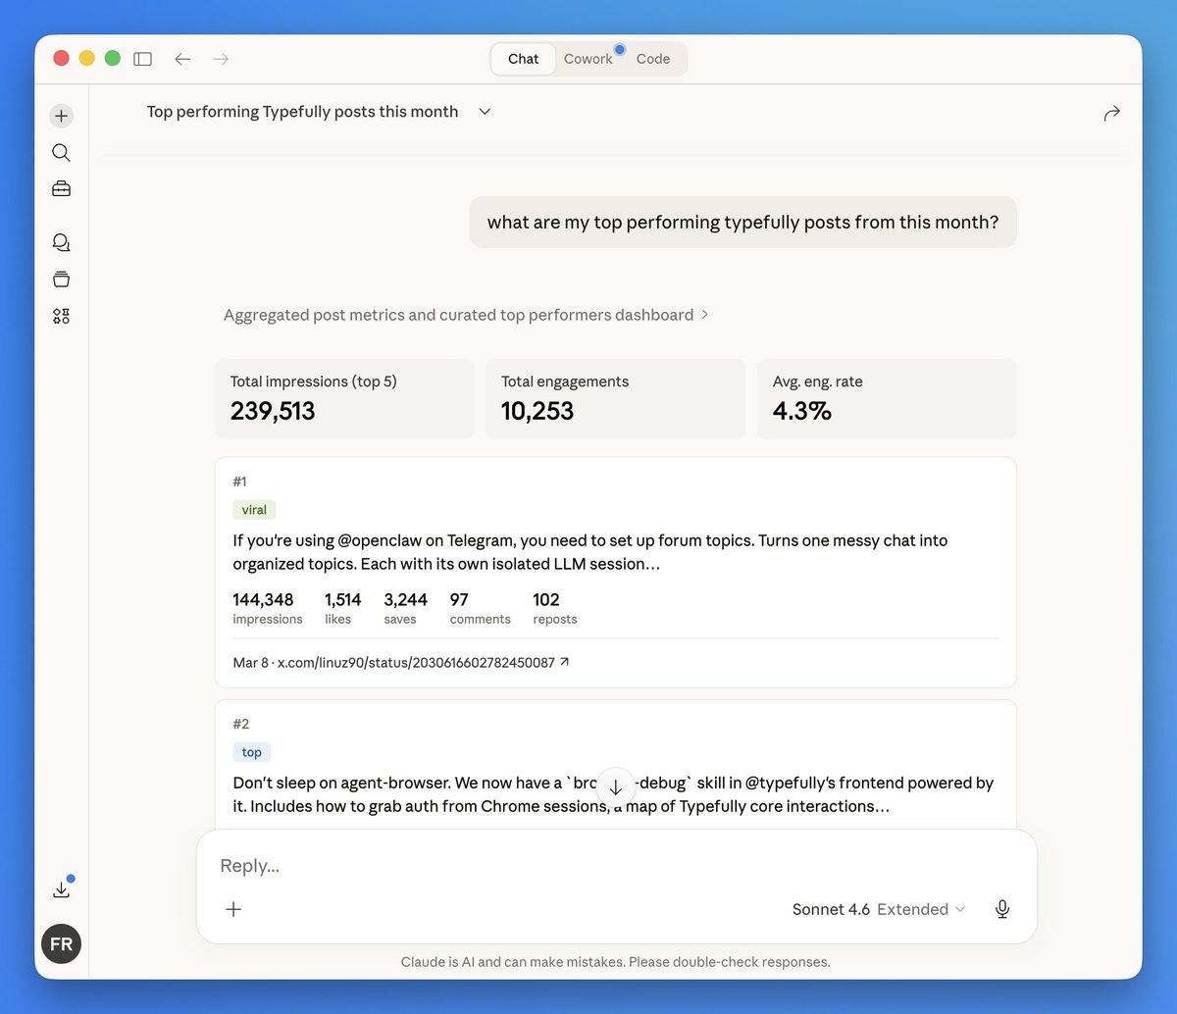Open artifacts grid icon in sidebar

61,316
